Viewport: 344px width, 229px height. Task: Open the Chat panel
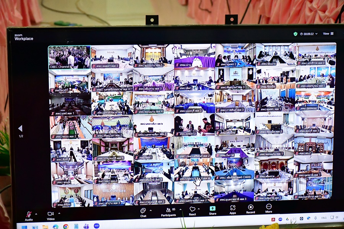pyautogui.click(x=143, y=211)
